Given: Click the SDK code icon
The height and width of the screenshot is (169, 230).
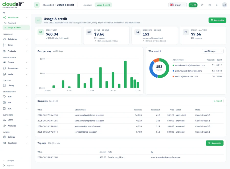Looking at the screenshot, I should tap(4, 108).
